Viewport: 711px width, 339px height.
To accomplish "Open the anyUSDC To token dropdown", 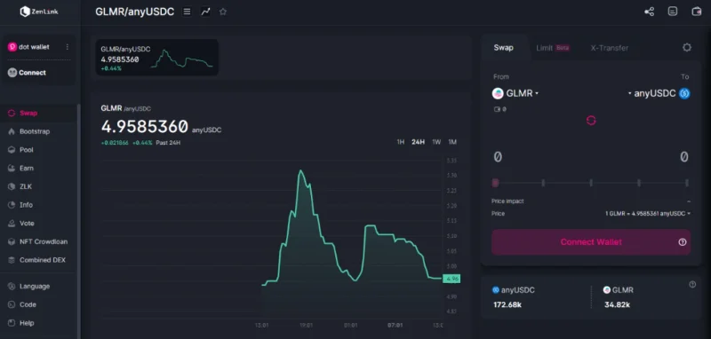I will 659,94.
